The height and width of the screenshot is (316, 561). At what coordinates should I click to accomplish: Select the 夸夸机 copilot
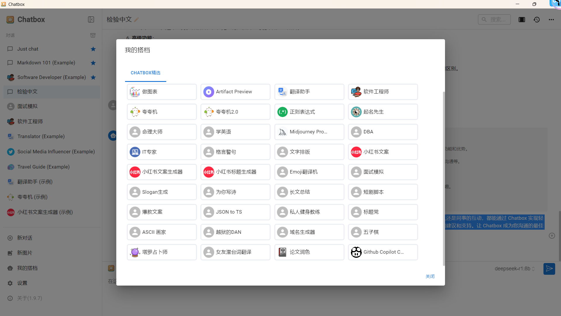[162, 112]
